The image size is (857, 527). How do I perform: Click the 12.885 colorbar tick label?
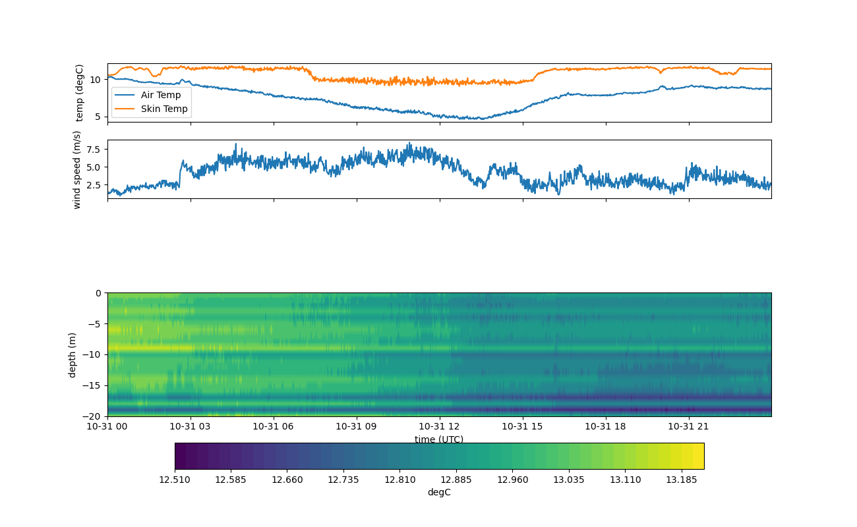[456, 480]
